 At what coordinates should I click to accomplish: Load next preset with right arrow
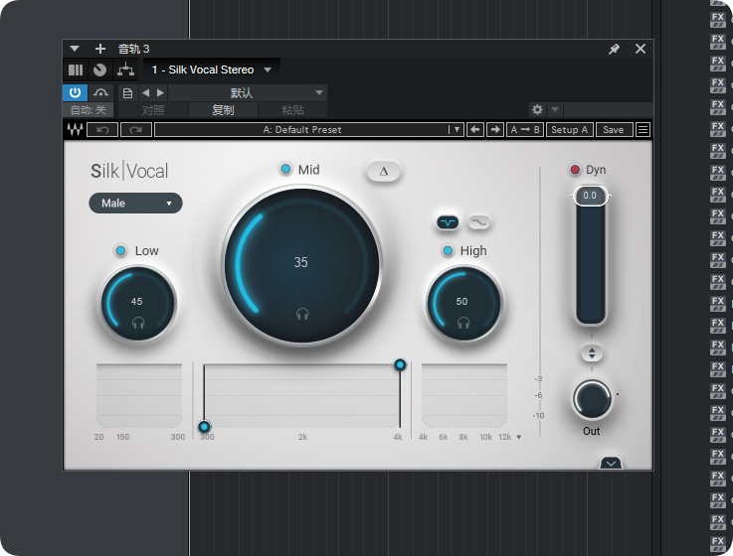[495, 129]
